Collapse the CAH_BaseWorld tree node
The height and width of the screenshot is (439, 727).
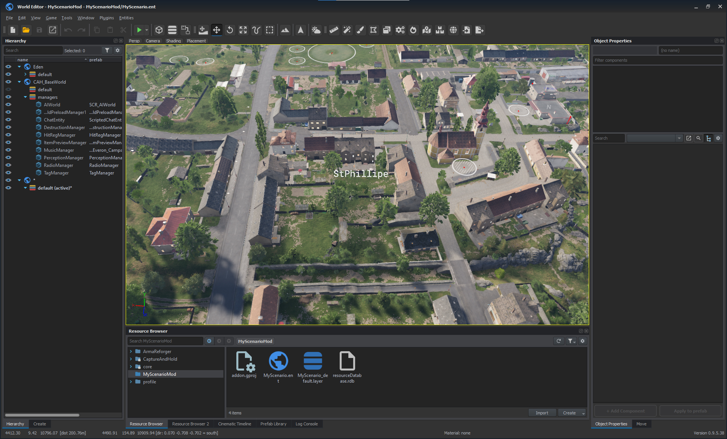(19, 82)
